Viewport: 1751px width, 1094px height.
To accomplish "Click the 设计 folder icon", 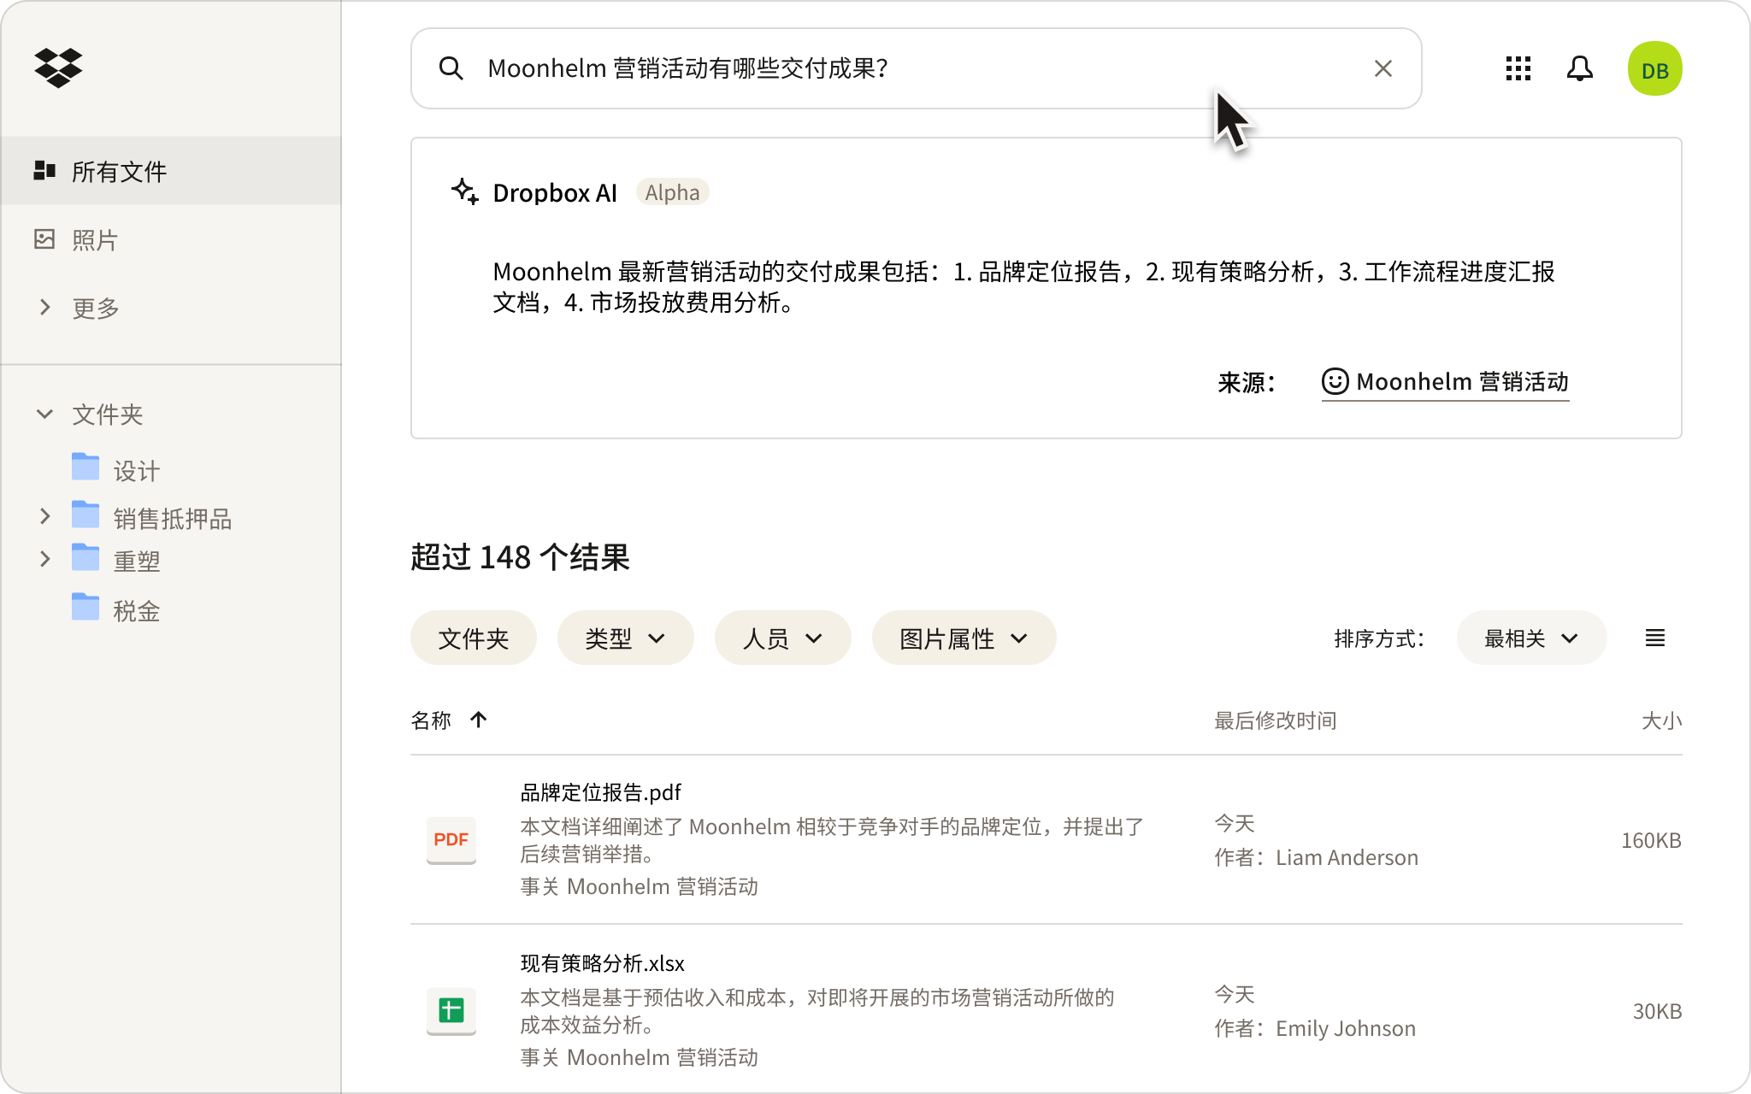I will click(85, 467).
